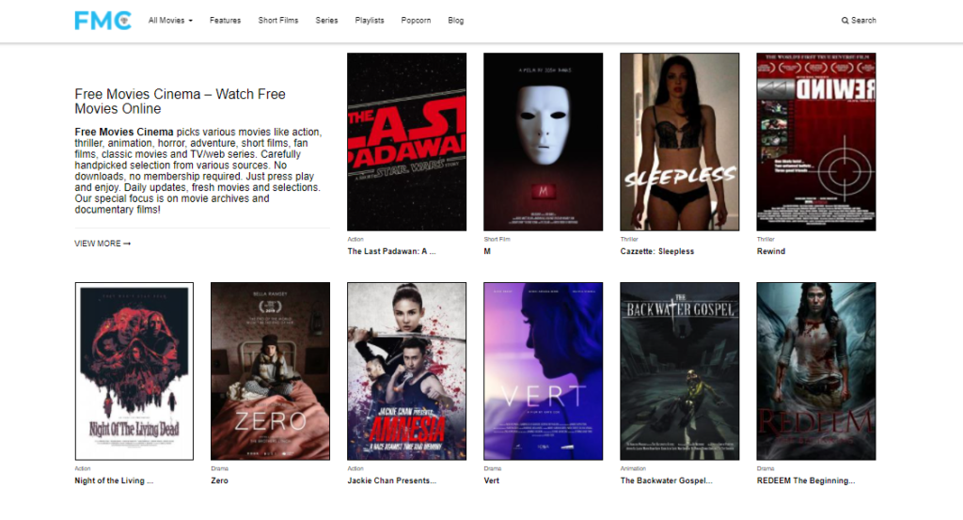The width and height of the screenshot is (963, 520).
Task: Open the M mask poster
Action: pyautogui.click(x=543, y=142)
